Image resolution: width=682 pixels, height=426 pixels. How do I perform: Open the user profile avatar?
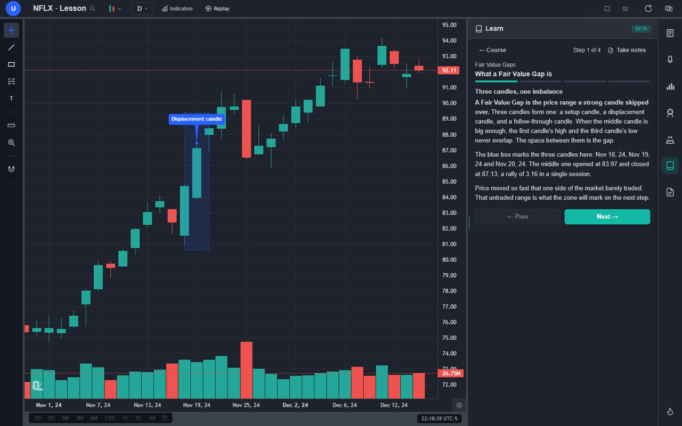point(13,9)
